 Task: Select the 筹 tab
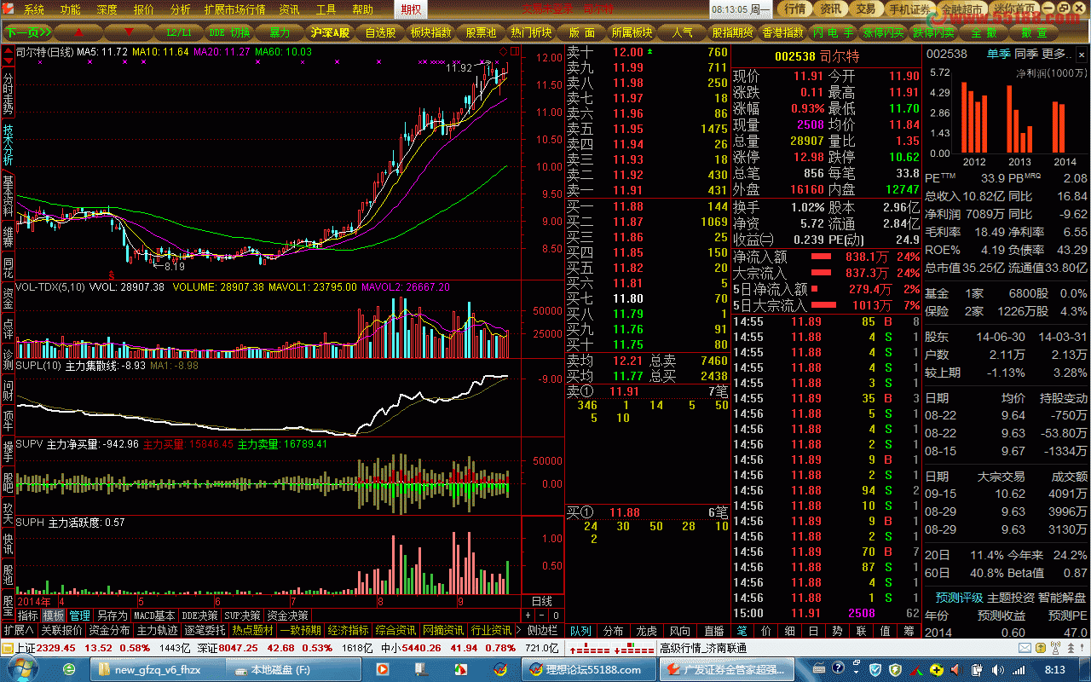pyautogui.click(x=909, y=631)
